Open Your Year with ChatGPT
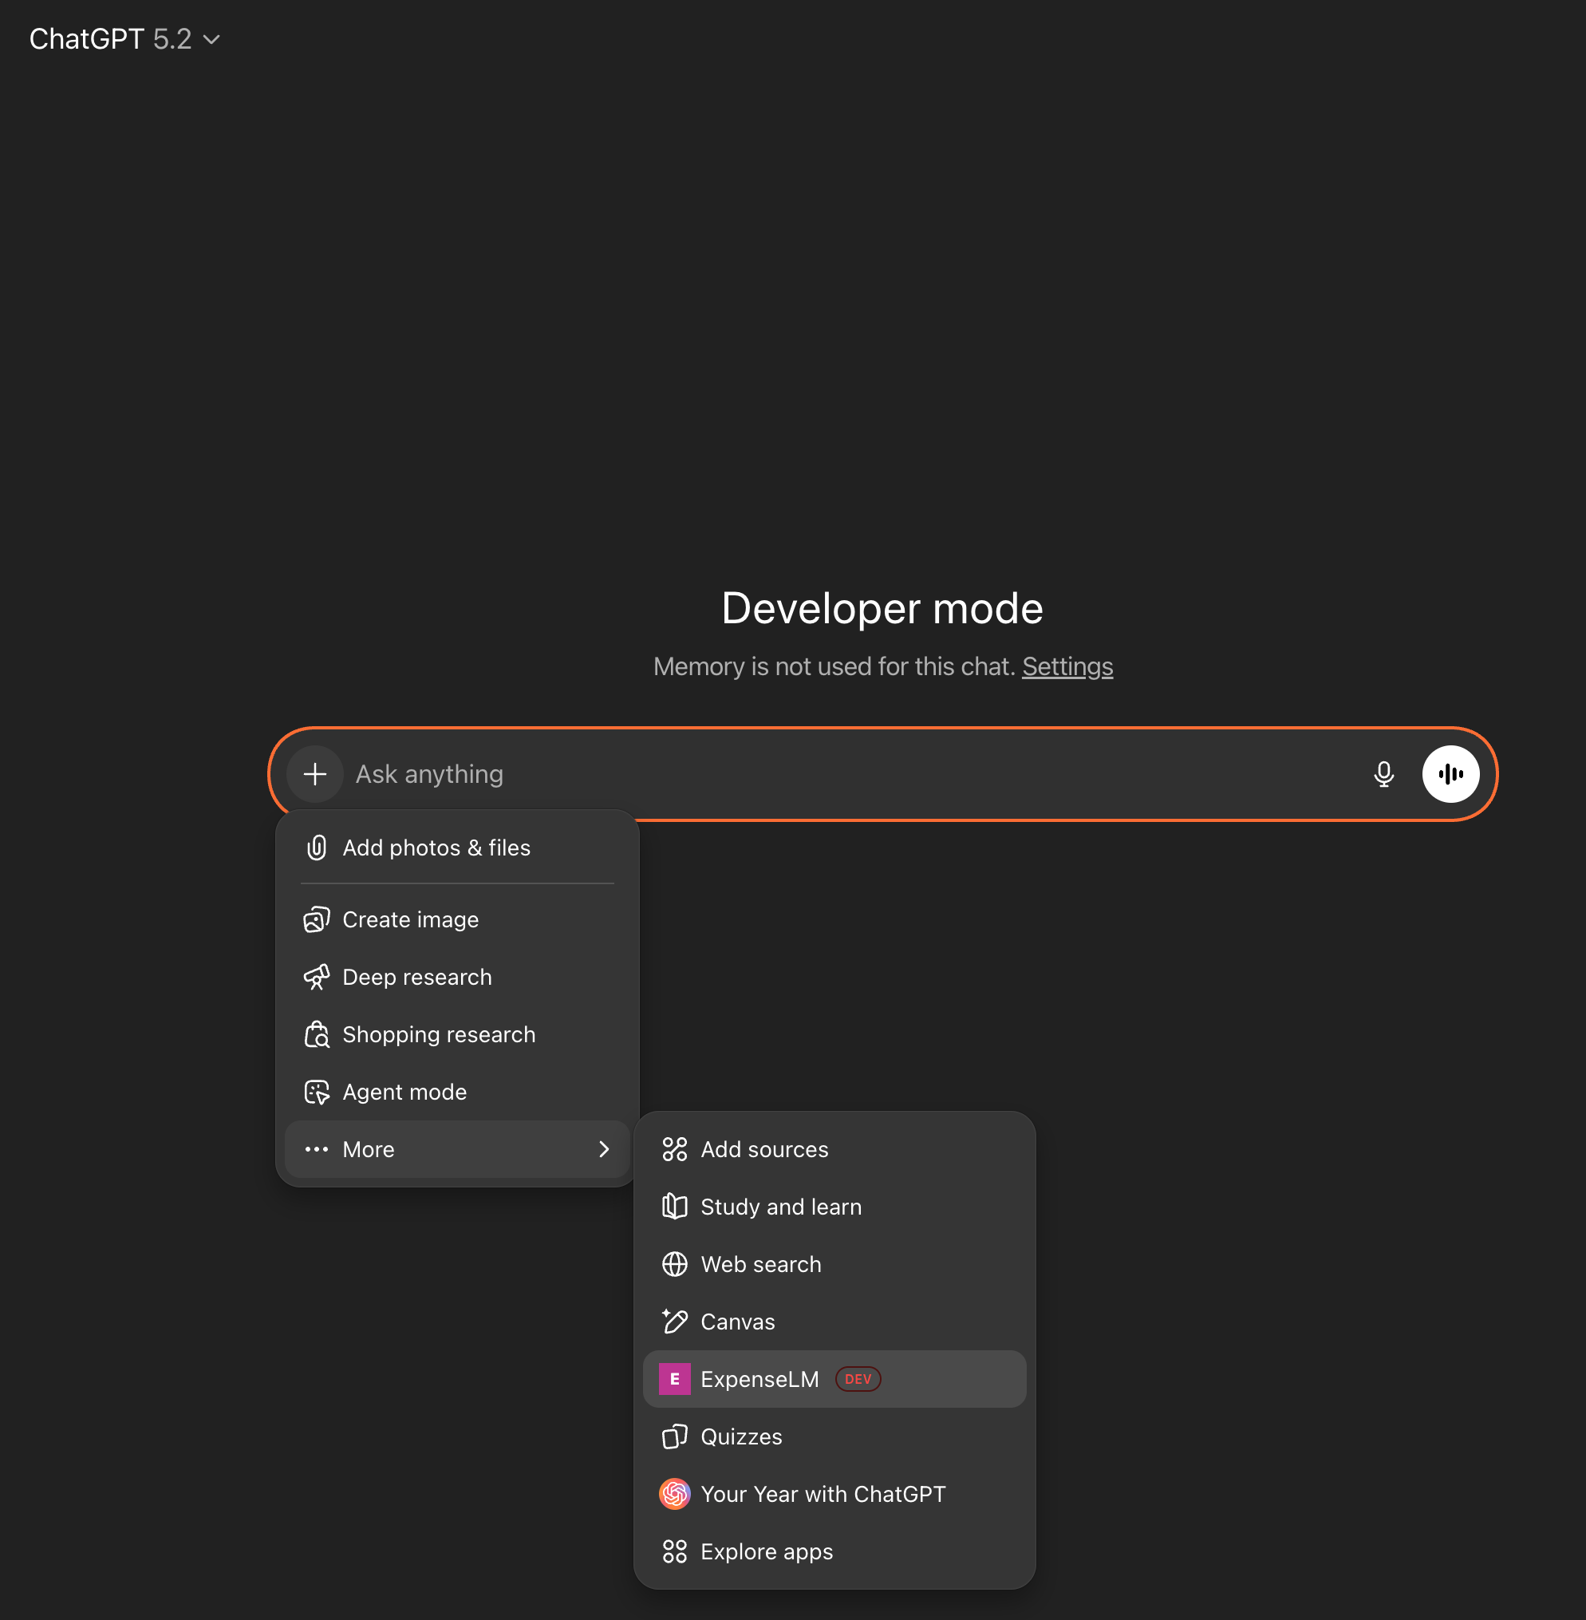Screen dimensions: 1586x1620 (823, 1493)
